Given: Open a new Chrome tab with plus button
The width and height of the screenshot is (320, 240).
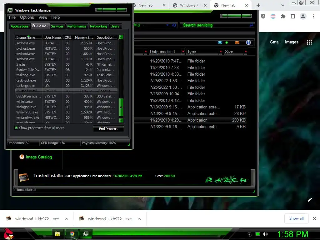Looking at the screenshot, I should point(258,5).
